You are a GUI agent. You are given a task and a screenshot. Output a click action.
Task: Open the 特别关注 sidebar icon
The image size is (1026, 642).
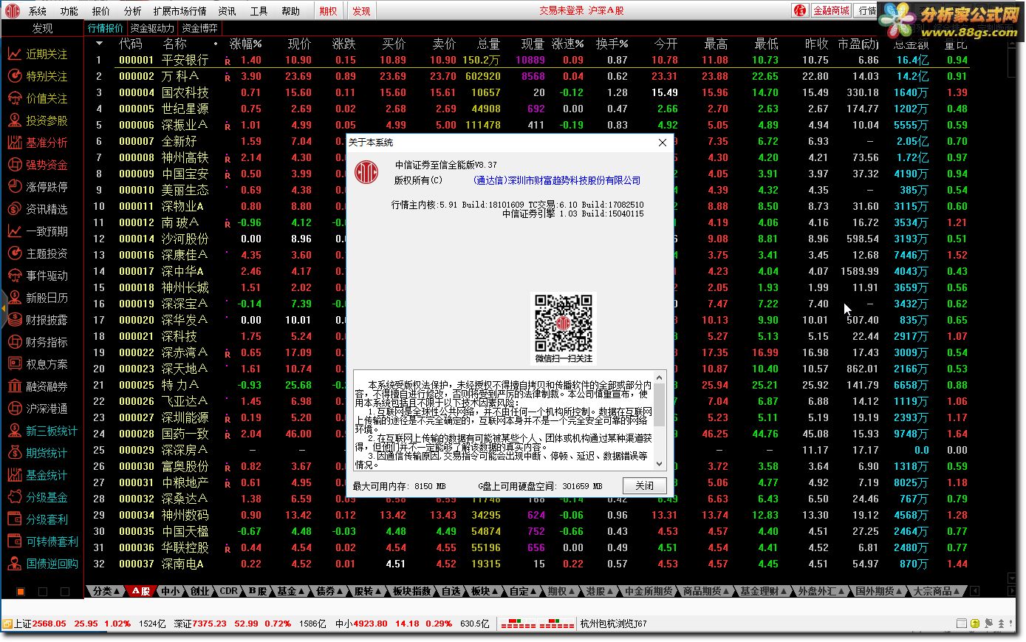(14, 76)
